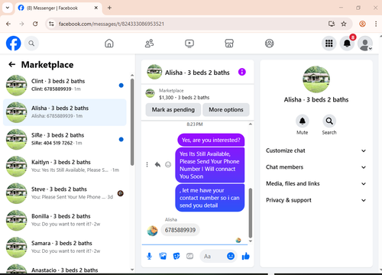
Task: Close the Messenger Facebook tab
Action: click(x=96, y=8)
